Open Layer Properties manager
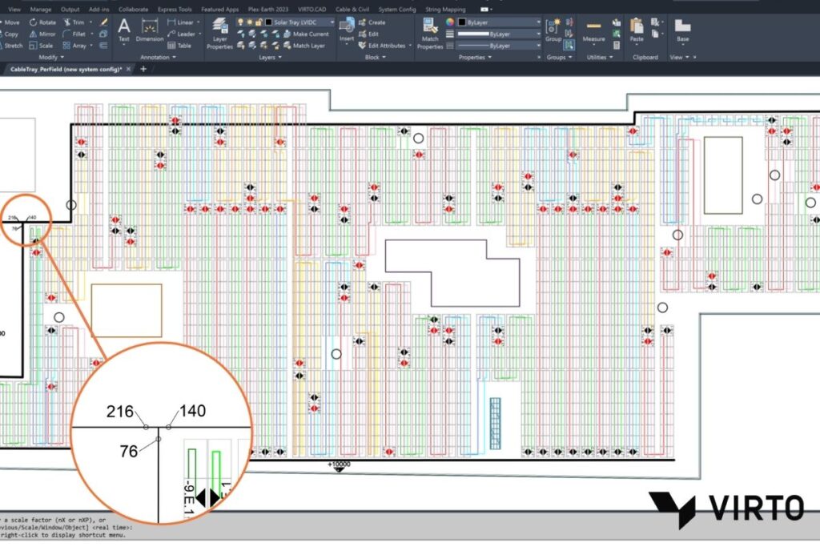 (219, 33)
